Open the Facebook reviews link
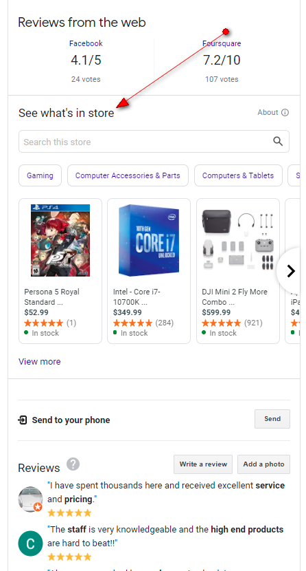Image resolution: width=306 pixels, height=571 pixels. click(x=86, y=43)
